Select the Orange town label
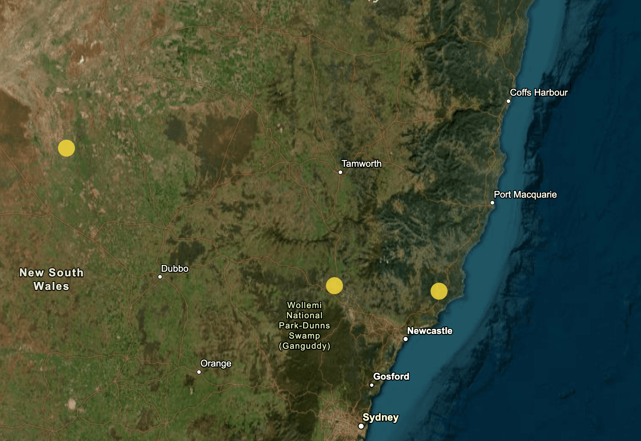 coord(216,364)
